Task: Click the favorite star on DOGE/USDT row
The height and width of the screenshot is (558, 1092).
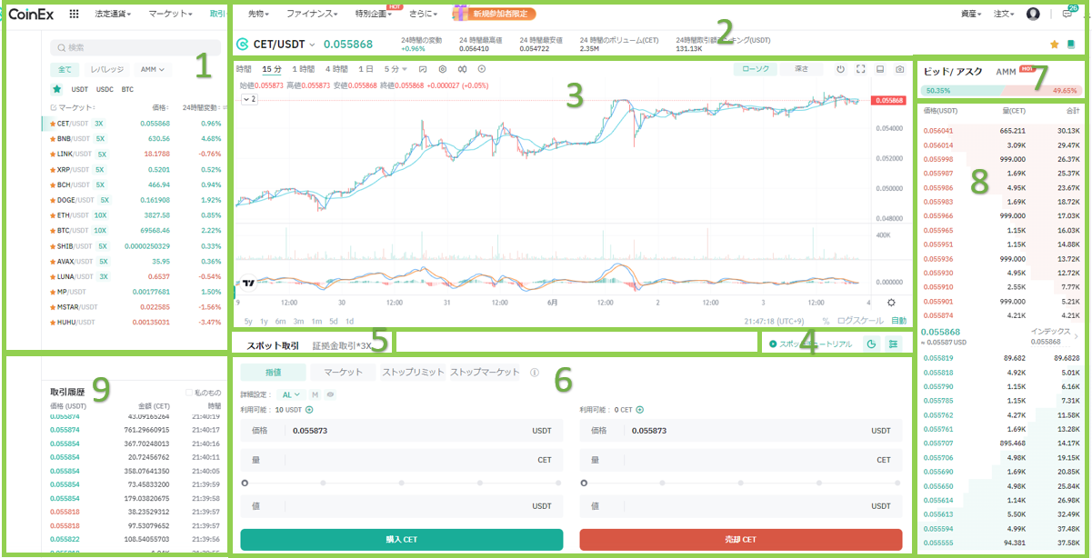Action: click(52, 200)
